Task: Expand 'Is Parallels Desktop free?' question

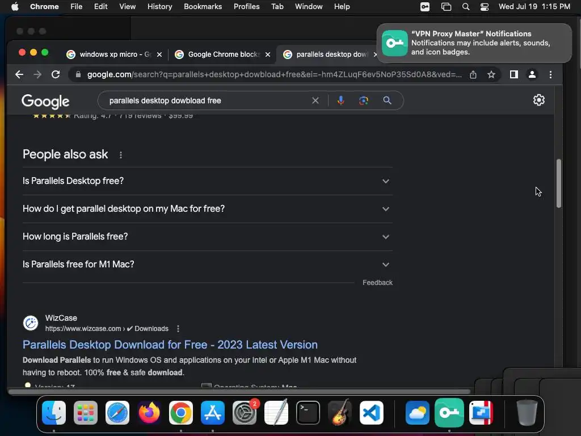Action: click(208, 181)
